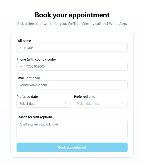Click the Book appointment button
141x163 pixels.
coord(72,147)
